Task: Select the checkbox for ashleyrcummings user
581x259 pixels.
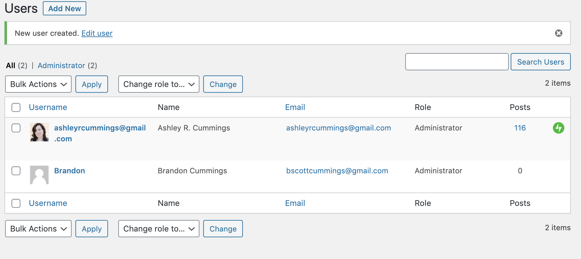Action: click(x=16, y=128)
